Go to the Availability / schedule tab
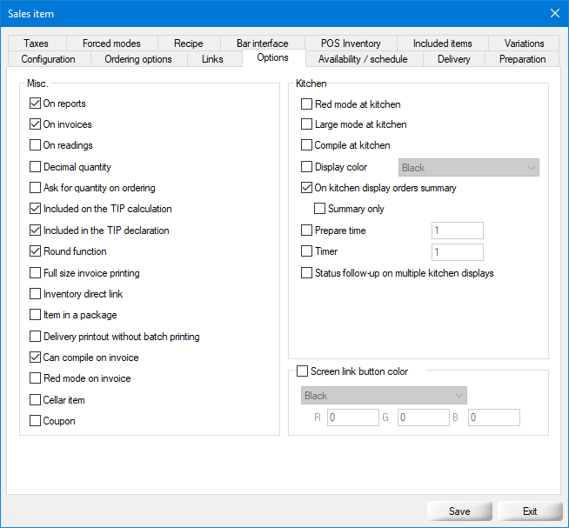Image resolution: width=569 pixels, height=528 pixels. click(x=369, y=59)
